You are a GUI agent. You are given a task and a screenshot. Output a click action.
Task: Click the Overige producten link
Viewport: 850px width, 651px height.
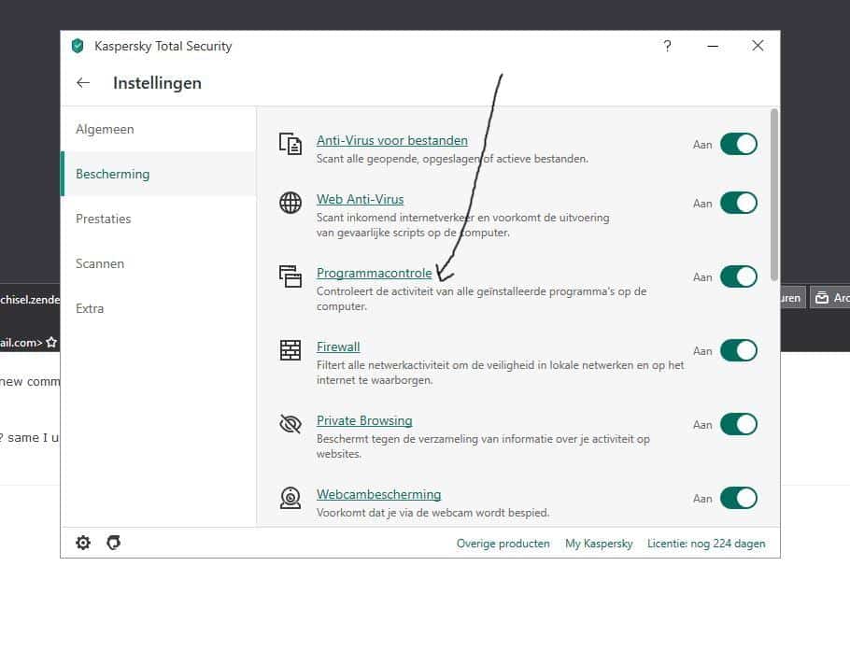point(503,544)
